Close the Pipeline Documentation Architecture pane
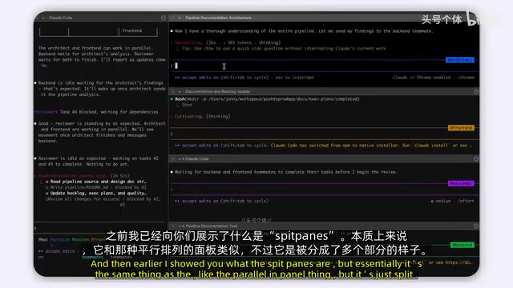The image size is (513, 288). 173,18
